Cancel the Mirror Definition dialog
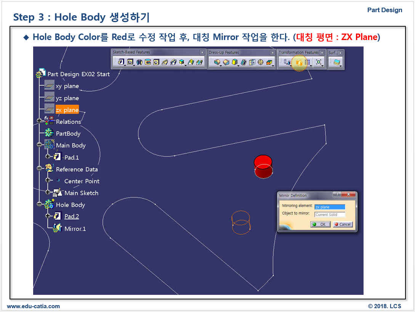 tap(343, 224)
